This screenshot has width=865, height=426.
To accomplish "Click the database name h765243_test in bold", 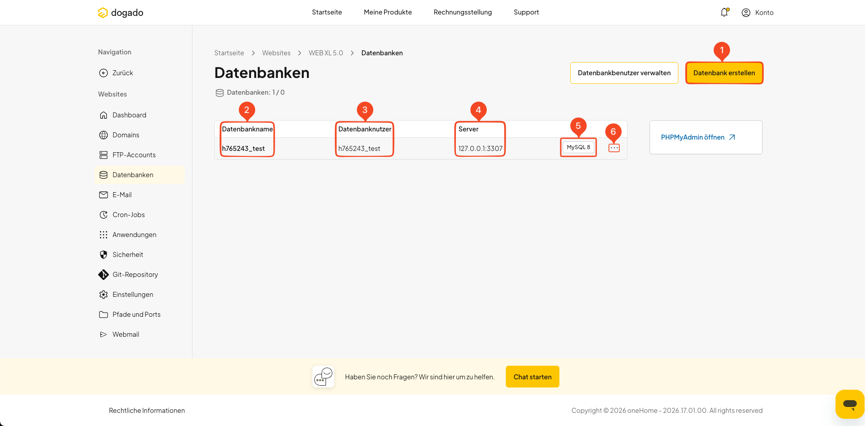I will coord(243,149).
